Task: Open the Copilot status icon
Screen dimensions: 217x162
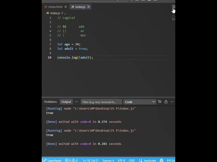Action: coord(161,160)
